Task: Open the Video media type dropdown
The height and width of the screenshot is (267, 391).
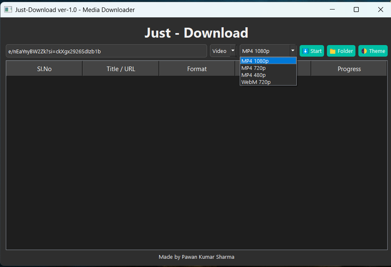Action: 223,51
